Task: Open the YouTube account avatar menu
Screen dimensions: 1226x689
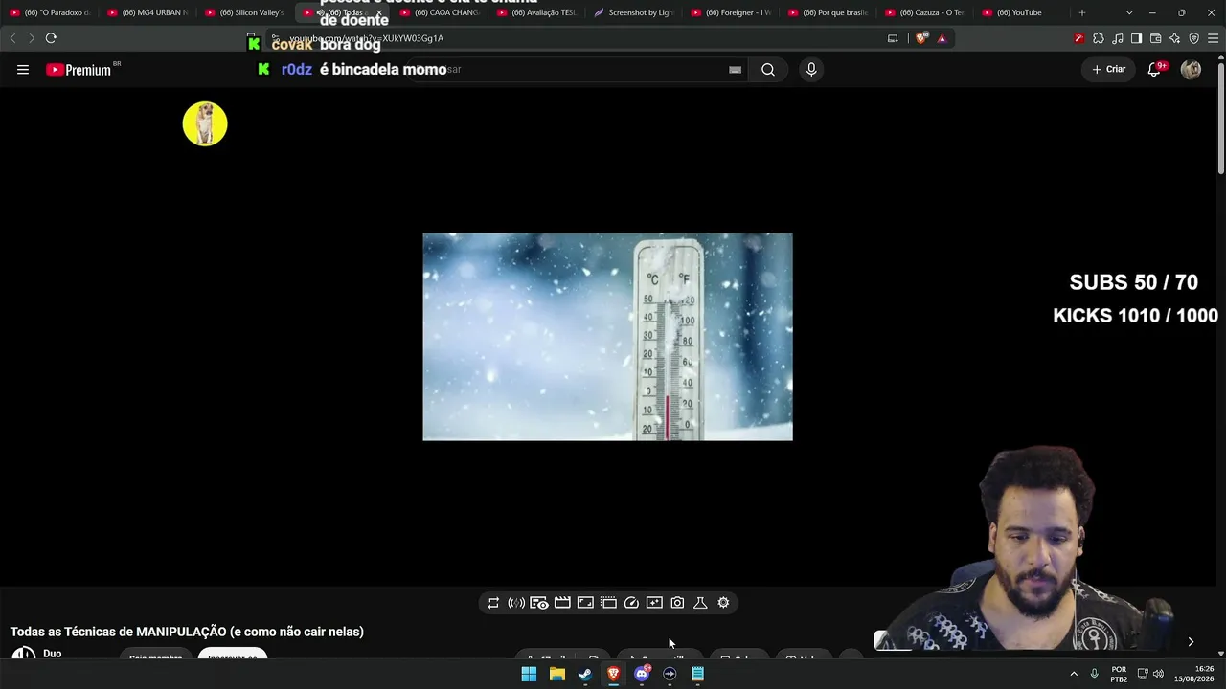Action: [1191, 69]
